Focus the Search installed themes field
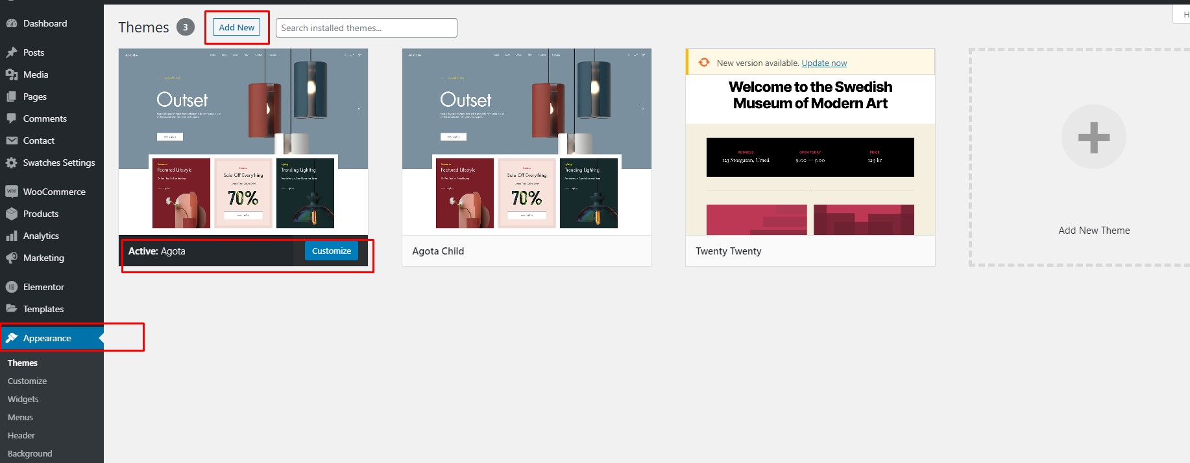The height and width of the screenshot is (463, 1190). click(366, 28)
